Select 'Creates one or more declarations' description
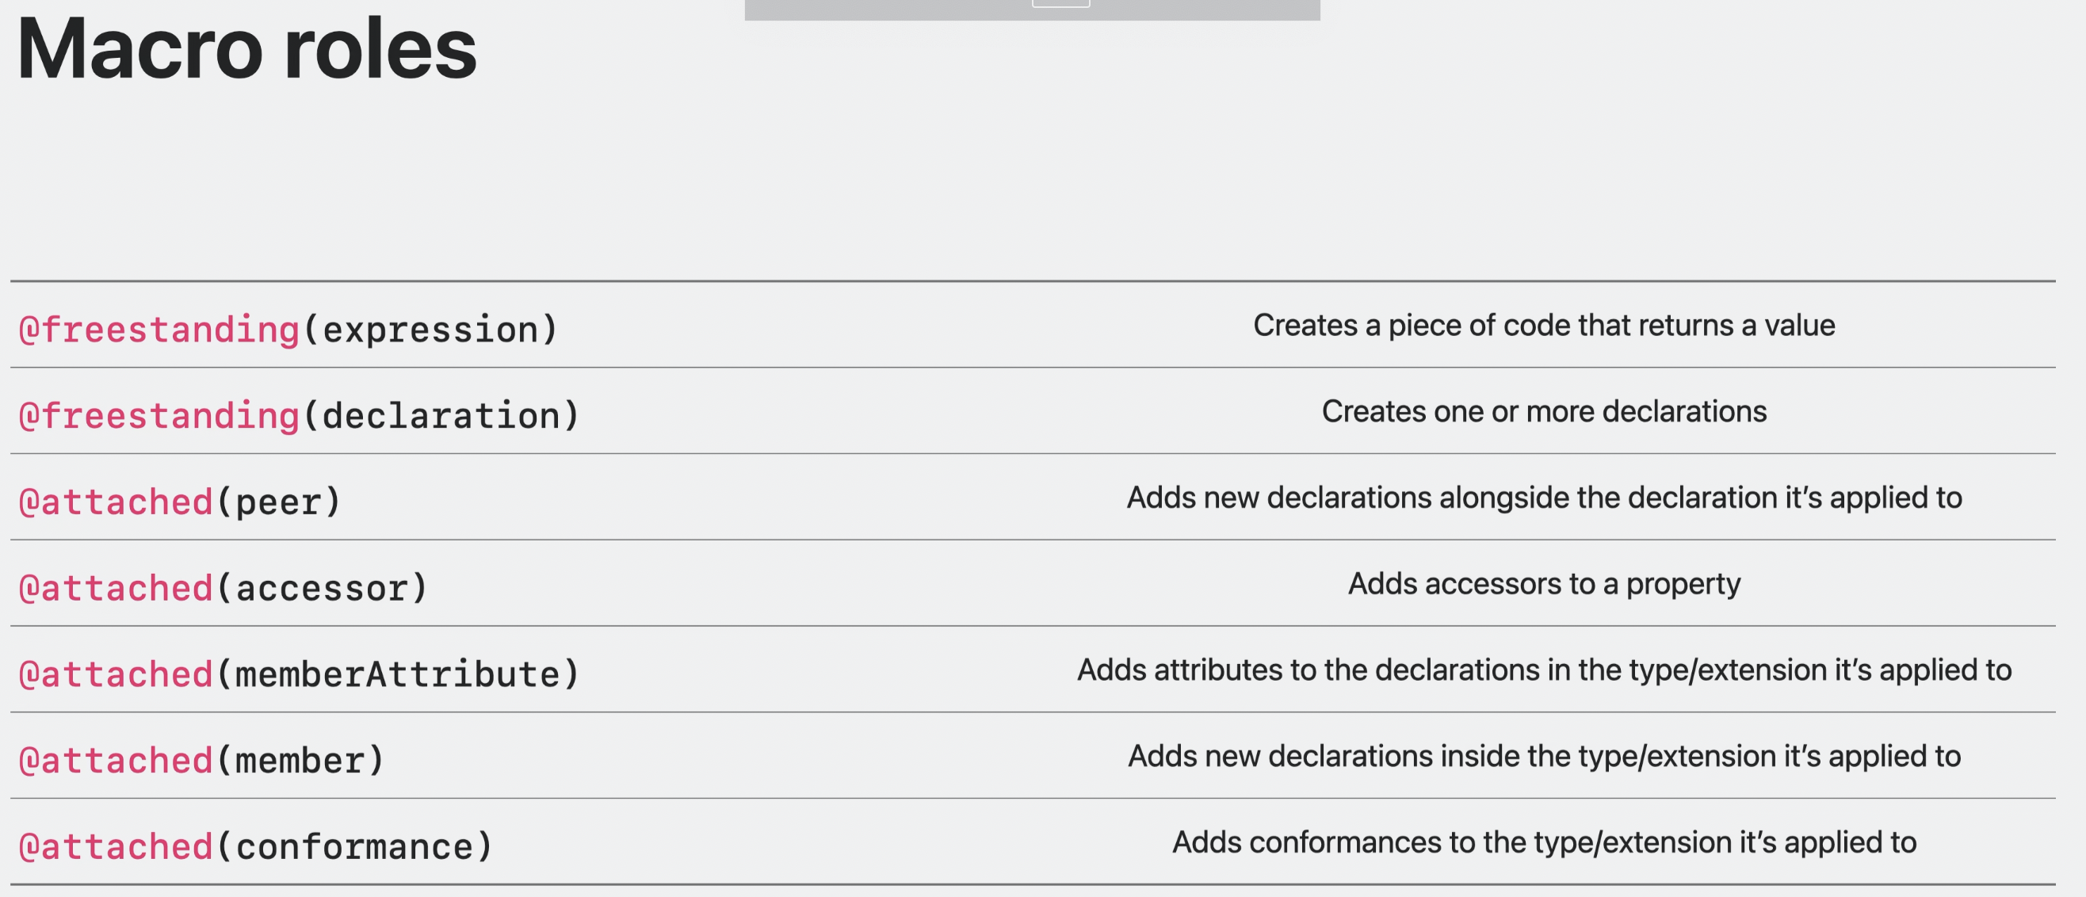 1544,411
